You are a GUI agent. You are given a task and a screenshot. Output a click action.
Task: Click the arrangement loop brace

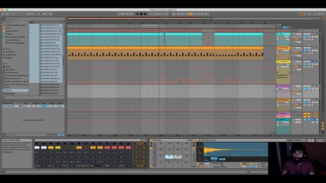[x=150, y=25]
